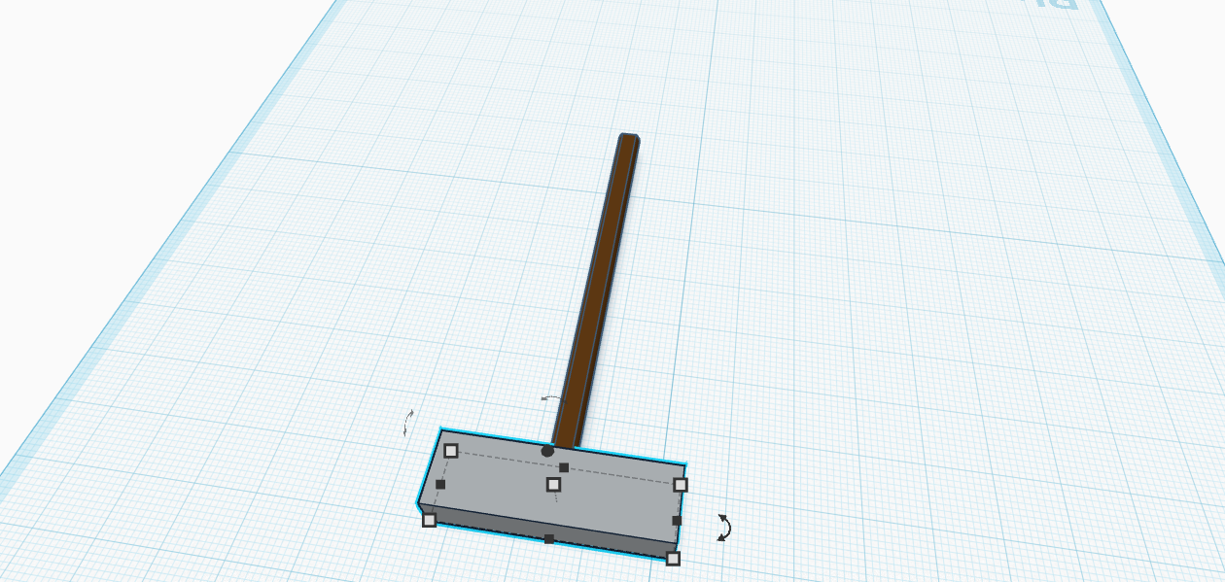
Task: Click the black midpoint handle on left edge
Action: pyautogui.click(x=440, y=484)
